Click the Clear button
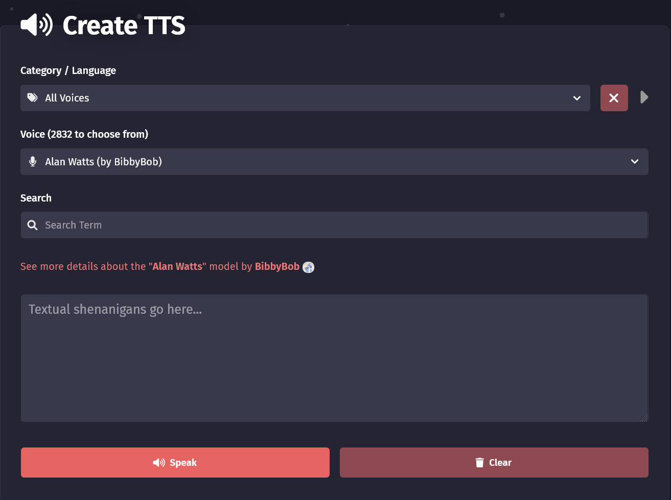 click(x=494, y=462)
